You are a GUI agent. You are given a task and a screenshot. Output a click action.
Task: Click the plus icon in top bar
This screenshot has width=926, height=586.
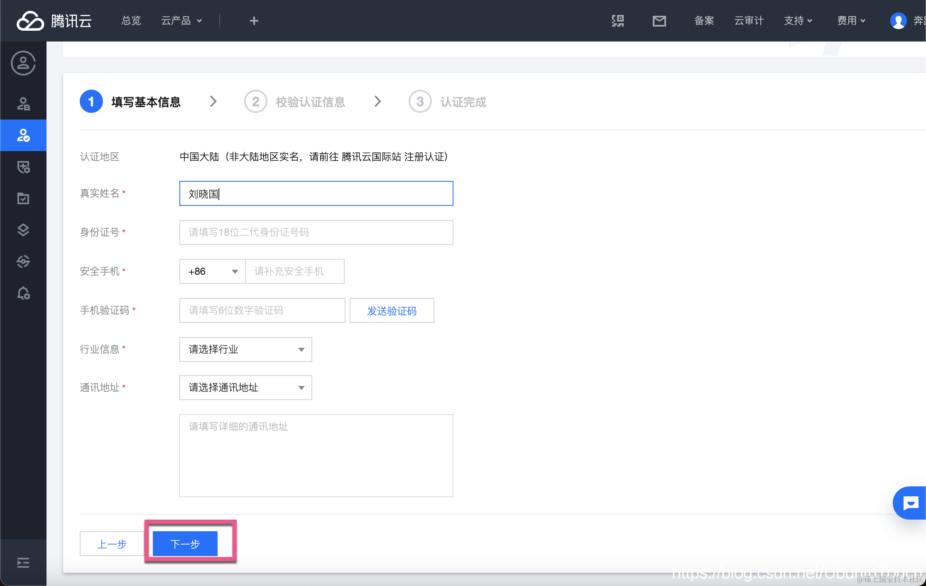(254, 21)
